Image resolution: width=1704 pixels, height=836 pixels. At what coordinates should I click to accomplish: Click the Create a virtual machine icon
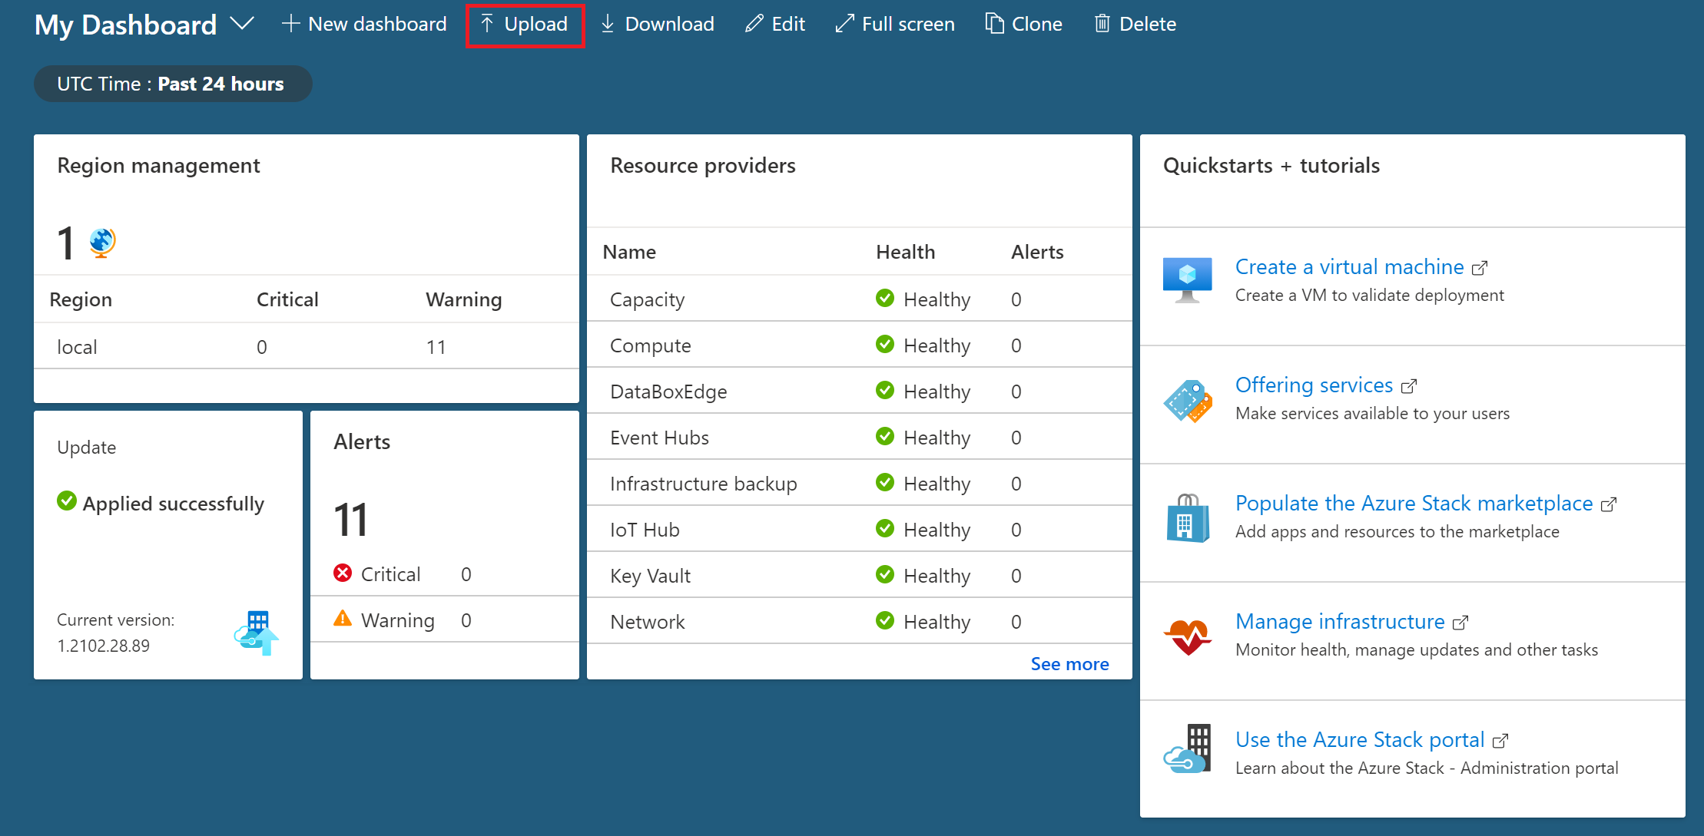tap(1188, 277)
